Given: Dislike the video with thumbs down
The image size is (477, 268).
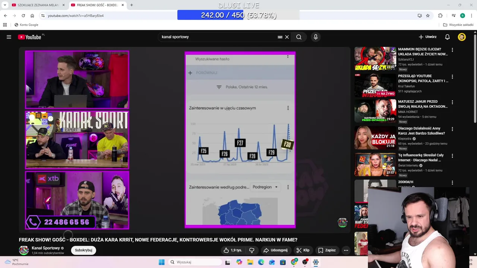Looking at the screenshot, I should click(x=252, y=250).
